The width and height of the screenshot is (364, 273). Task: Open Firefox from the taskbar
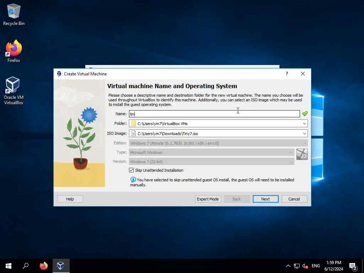tap(43, 266)
